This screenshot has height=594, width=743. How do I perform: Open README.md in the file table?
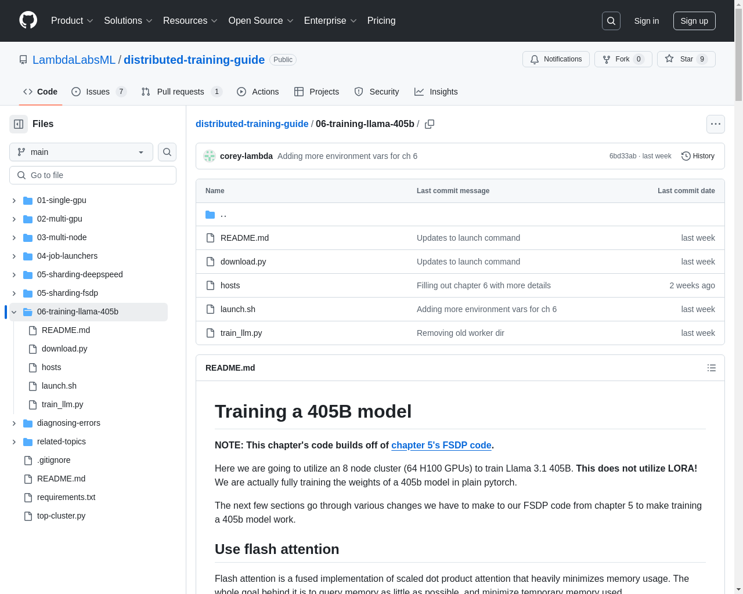(x=244, y=238)
